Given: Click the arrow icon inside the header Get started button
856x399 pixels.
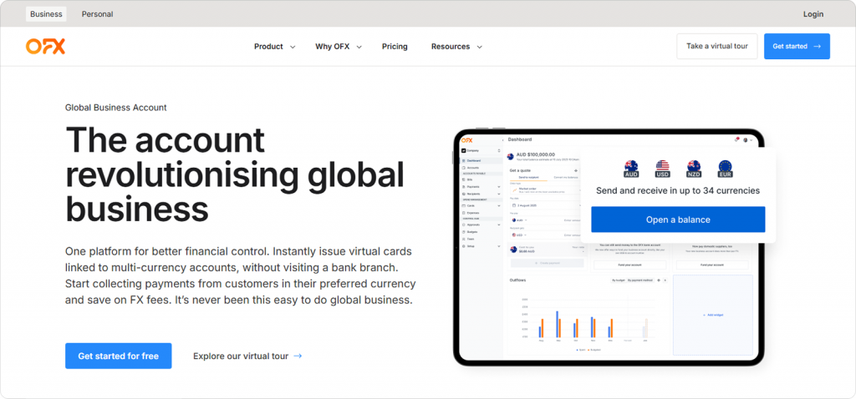Looking at the screenshot, I should coord(817,47).
